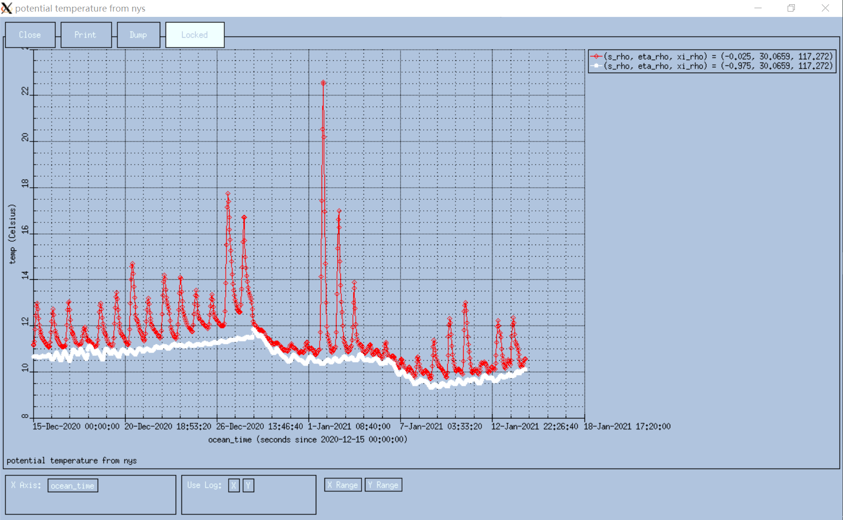
Task: Click the red diamond legend marker
Action: (x=597, y=56)
